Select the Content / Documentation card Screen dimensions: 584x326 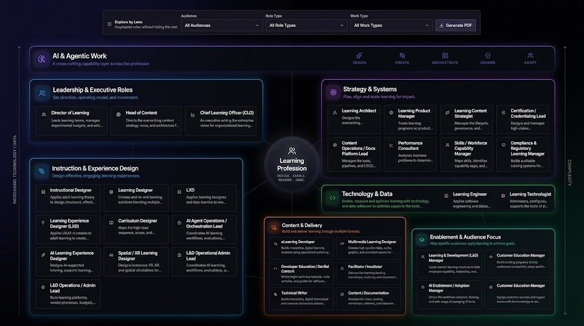point(368,299)
